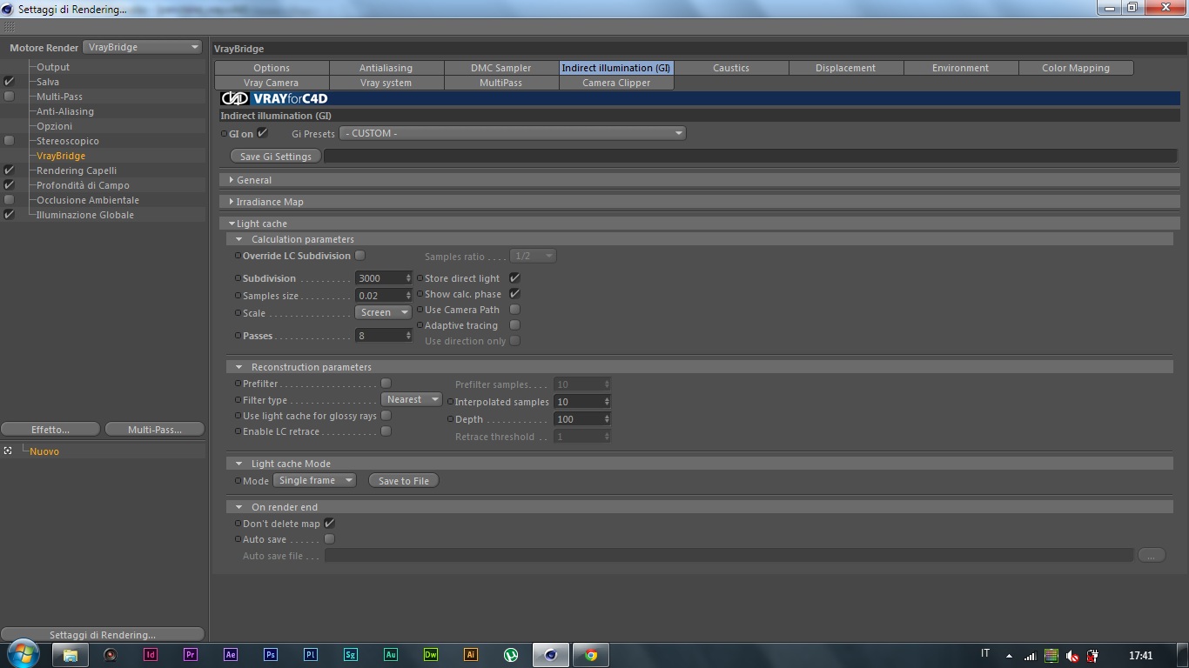The image size is (1189, 668).
Task: Open Windows Explorer from the taskbar
Action: tap(71, 655)
